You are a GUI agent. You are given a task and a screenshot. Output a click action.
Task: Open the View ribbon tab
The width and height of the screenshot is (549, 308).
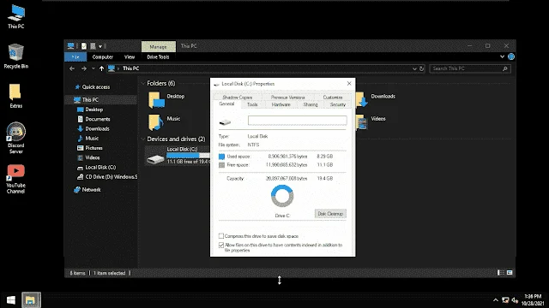[x=130, y=57]
